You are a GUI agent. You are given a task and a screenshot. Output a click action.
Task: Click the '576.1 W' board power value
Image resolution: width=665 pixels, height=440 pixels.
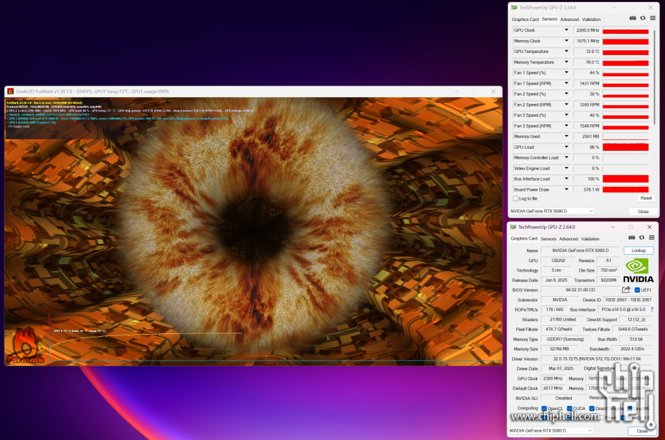[x=587, y=189]
